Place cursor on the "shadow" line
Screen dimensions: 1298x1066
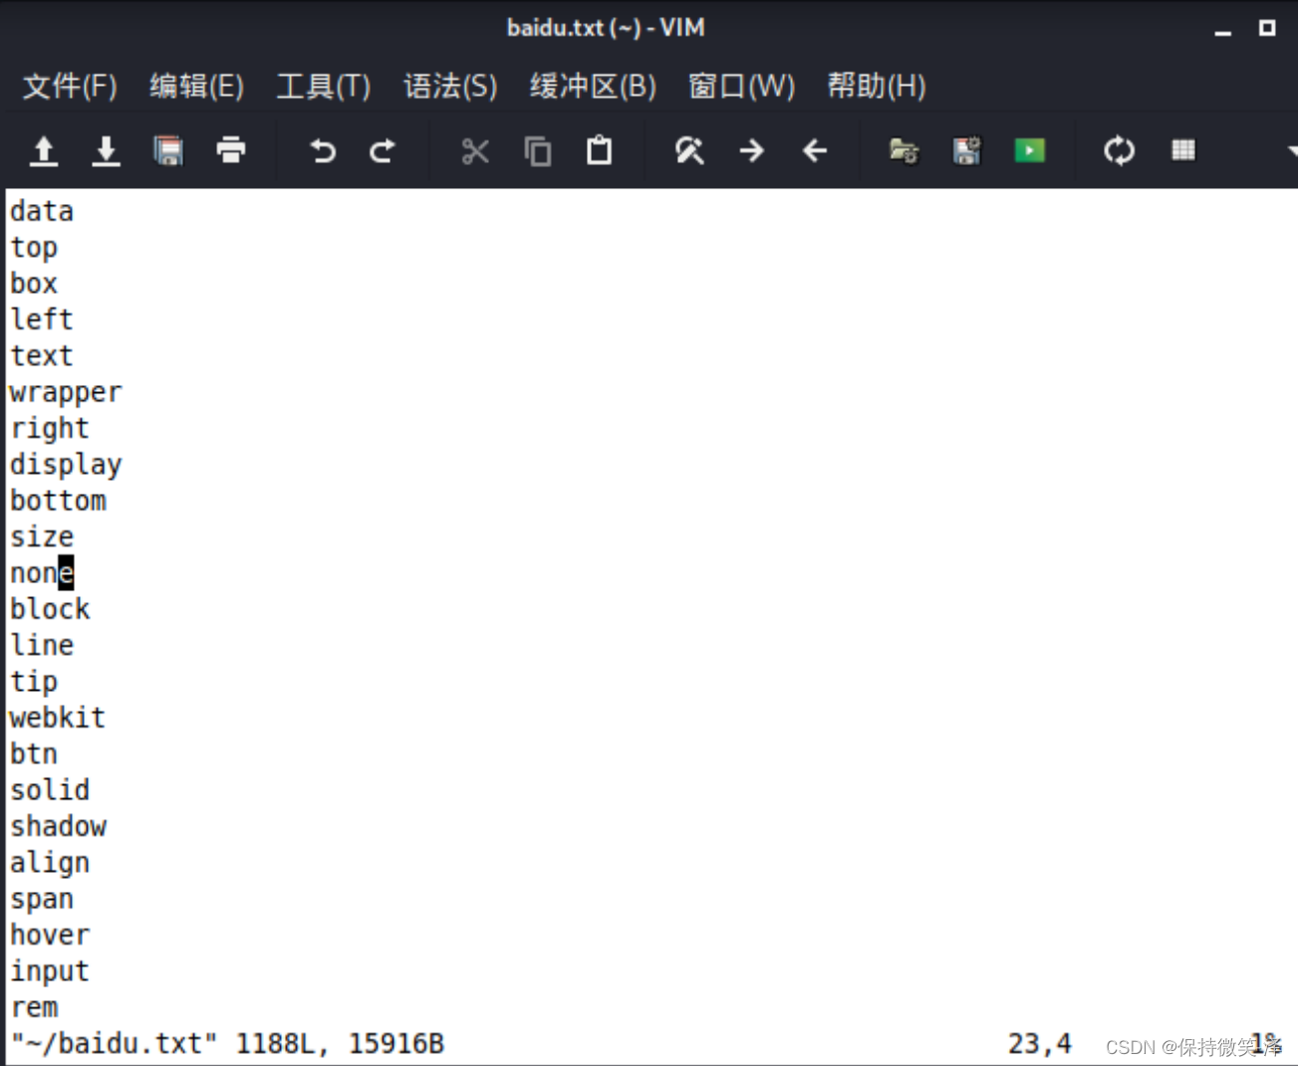pos(58,826)
